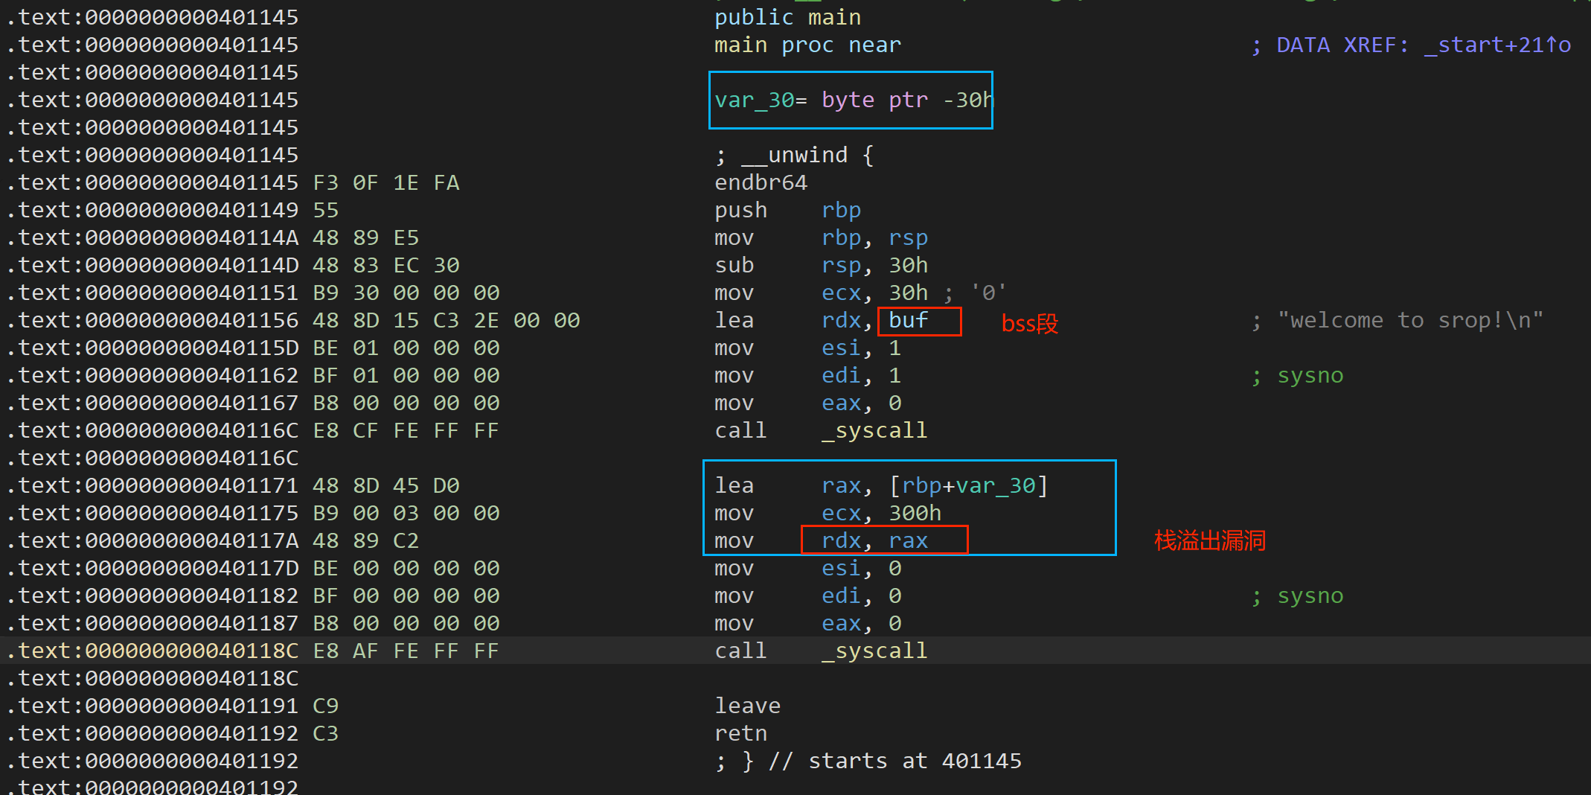
Task: Select 'main proc near' text
Action: (x=807, y=45)
